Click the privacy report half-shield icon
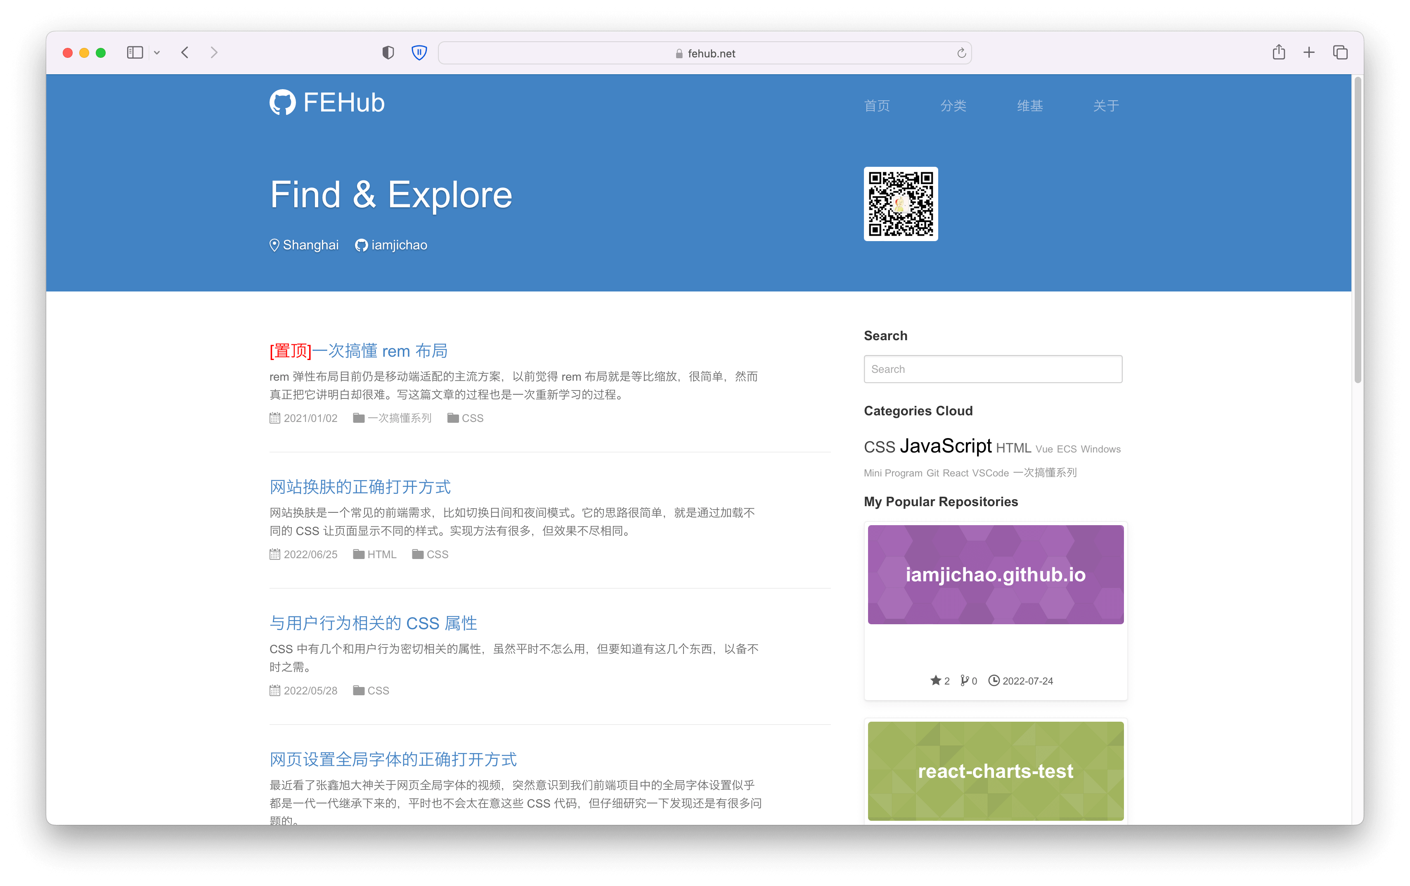This screenshot has width=1410, height=886. (388, 53)
